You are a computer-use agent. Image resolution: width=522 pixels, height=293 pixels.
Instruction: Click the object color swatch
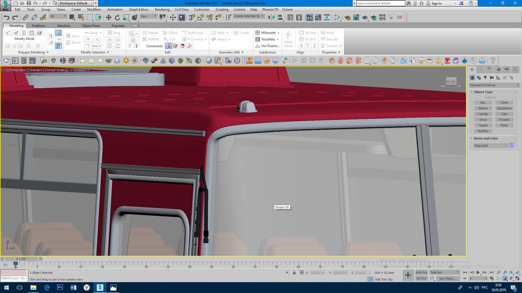tap(512, 146)
